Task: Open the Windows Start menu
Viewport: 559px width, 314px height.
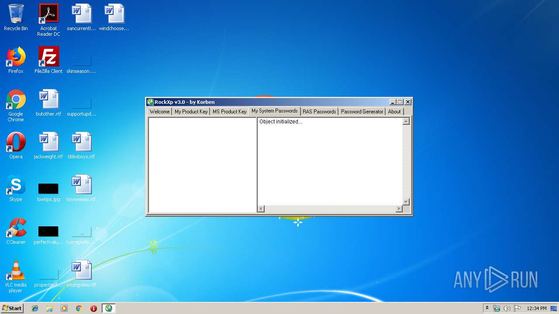Action: coord(12,308)
